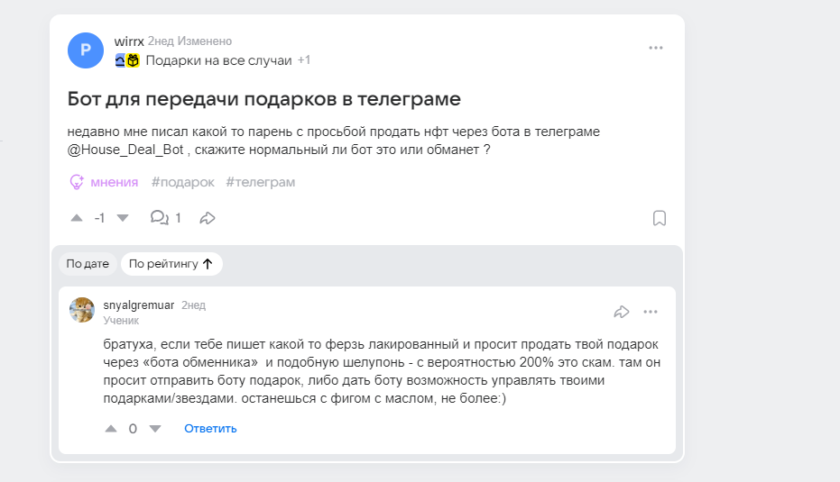The image size is (840, 482).
Task: Open wirrx profile avatar
Action: point(86,50)
